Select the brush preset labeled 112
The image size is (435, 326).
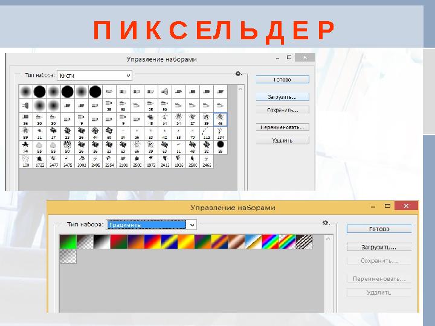tap(207, 133)
